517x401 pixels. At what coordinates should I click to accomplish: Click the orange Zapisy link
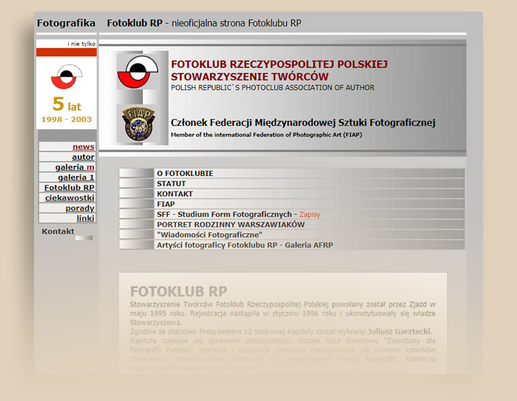pyautogui.click(x=310, y=215)
